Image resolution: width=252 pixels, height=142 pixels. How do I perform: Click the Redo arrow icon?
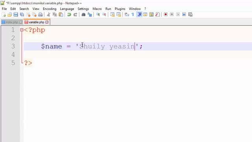(75, 15)
